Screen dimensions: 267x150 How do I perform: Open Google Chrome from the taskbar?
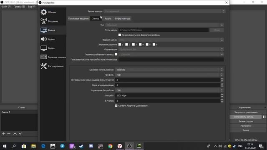pos(110,146)
